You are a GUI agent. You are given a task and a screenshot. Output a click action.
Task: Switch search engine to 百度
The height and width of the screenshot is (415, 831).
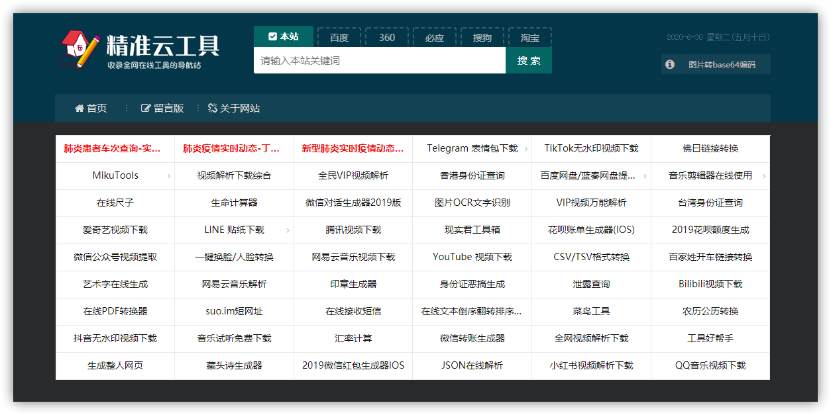click(x=339, y=38)
